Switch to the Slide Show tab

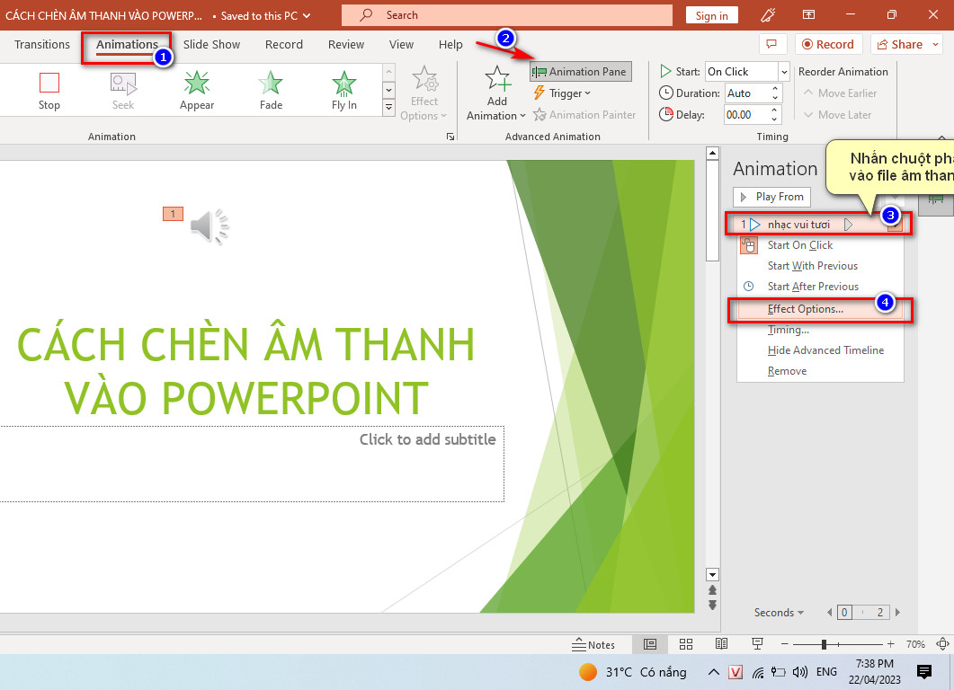click(x=211, y=44)
